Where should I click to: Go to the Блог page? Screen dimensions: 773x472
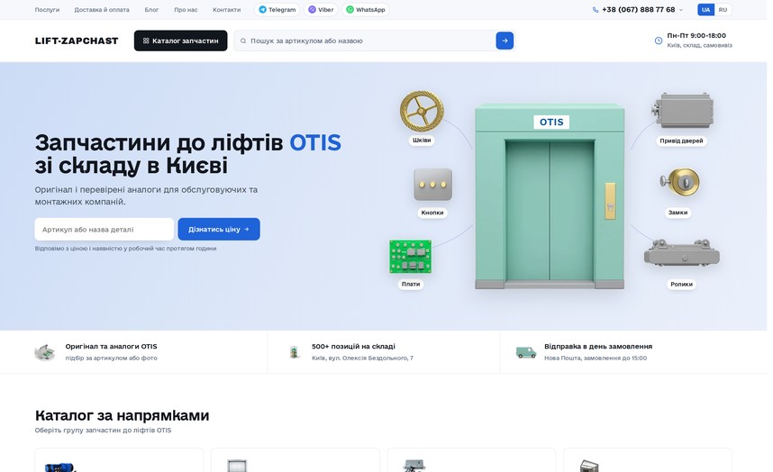[151, 10]
